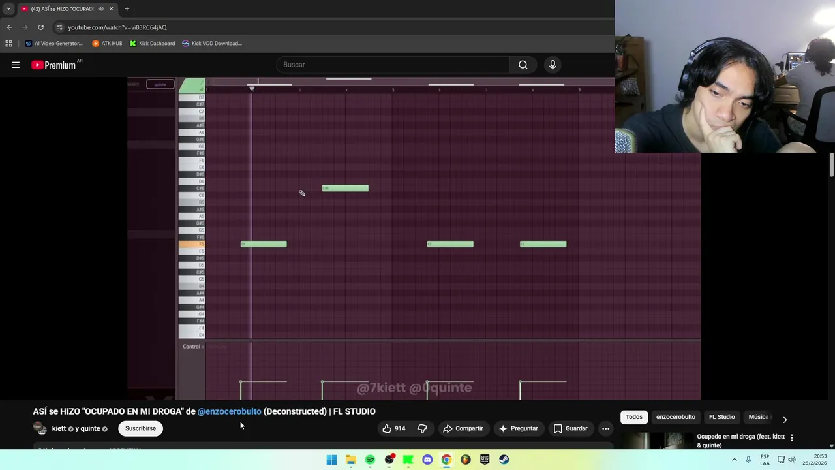Like the video with 914 likes
Screen dimensions: 835x470
(x=393, y=428)
